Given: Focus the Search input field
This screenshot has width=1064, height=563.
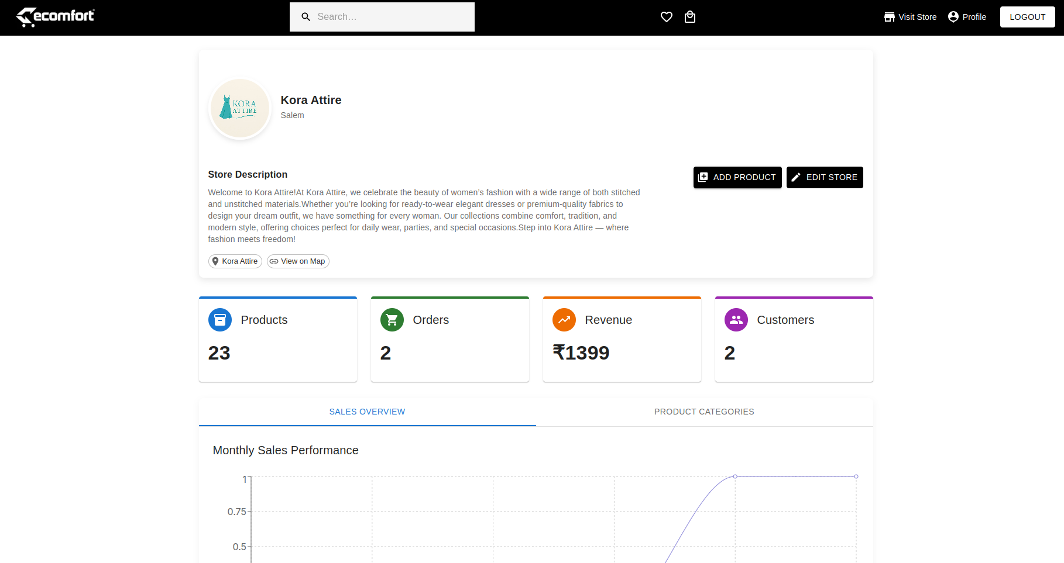Looking at the screenshot, I should point(382,17).
